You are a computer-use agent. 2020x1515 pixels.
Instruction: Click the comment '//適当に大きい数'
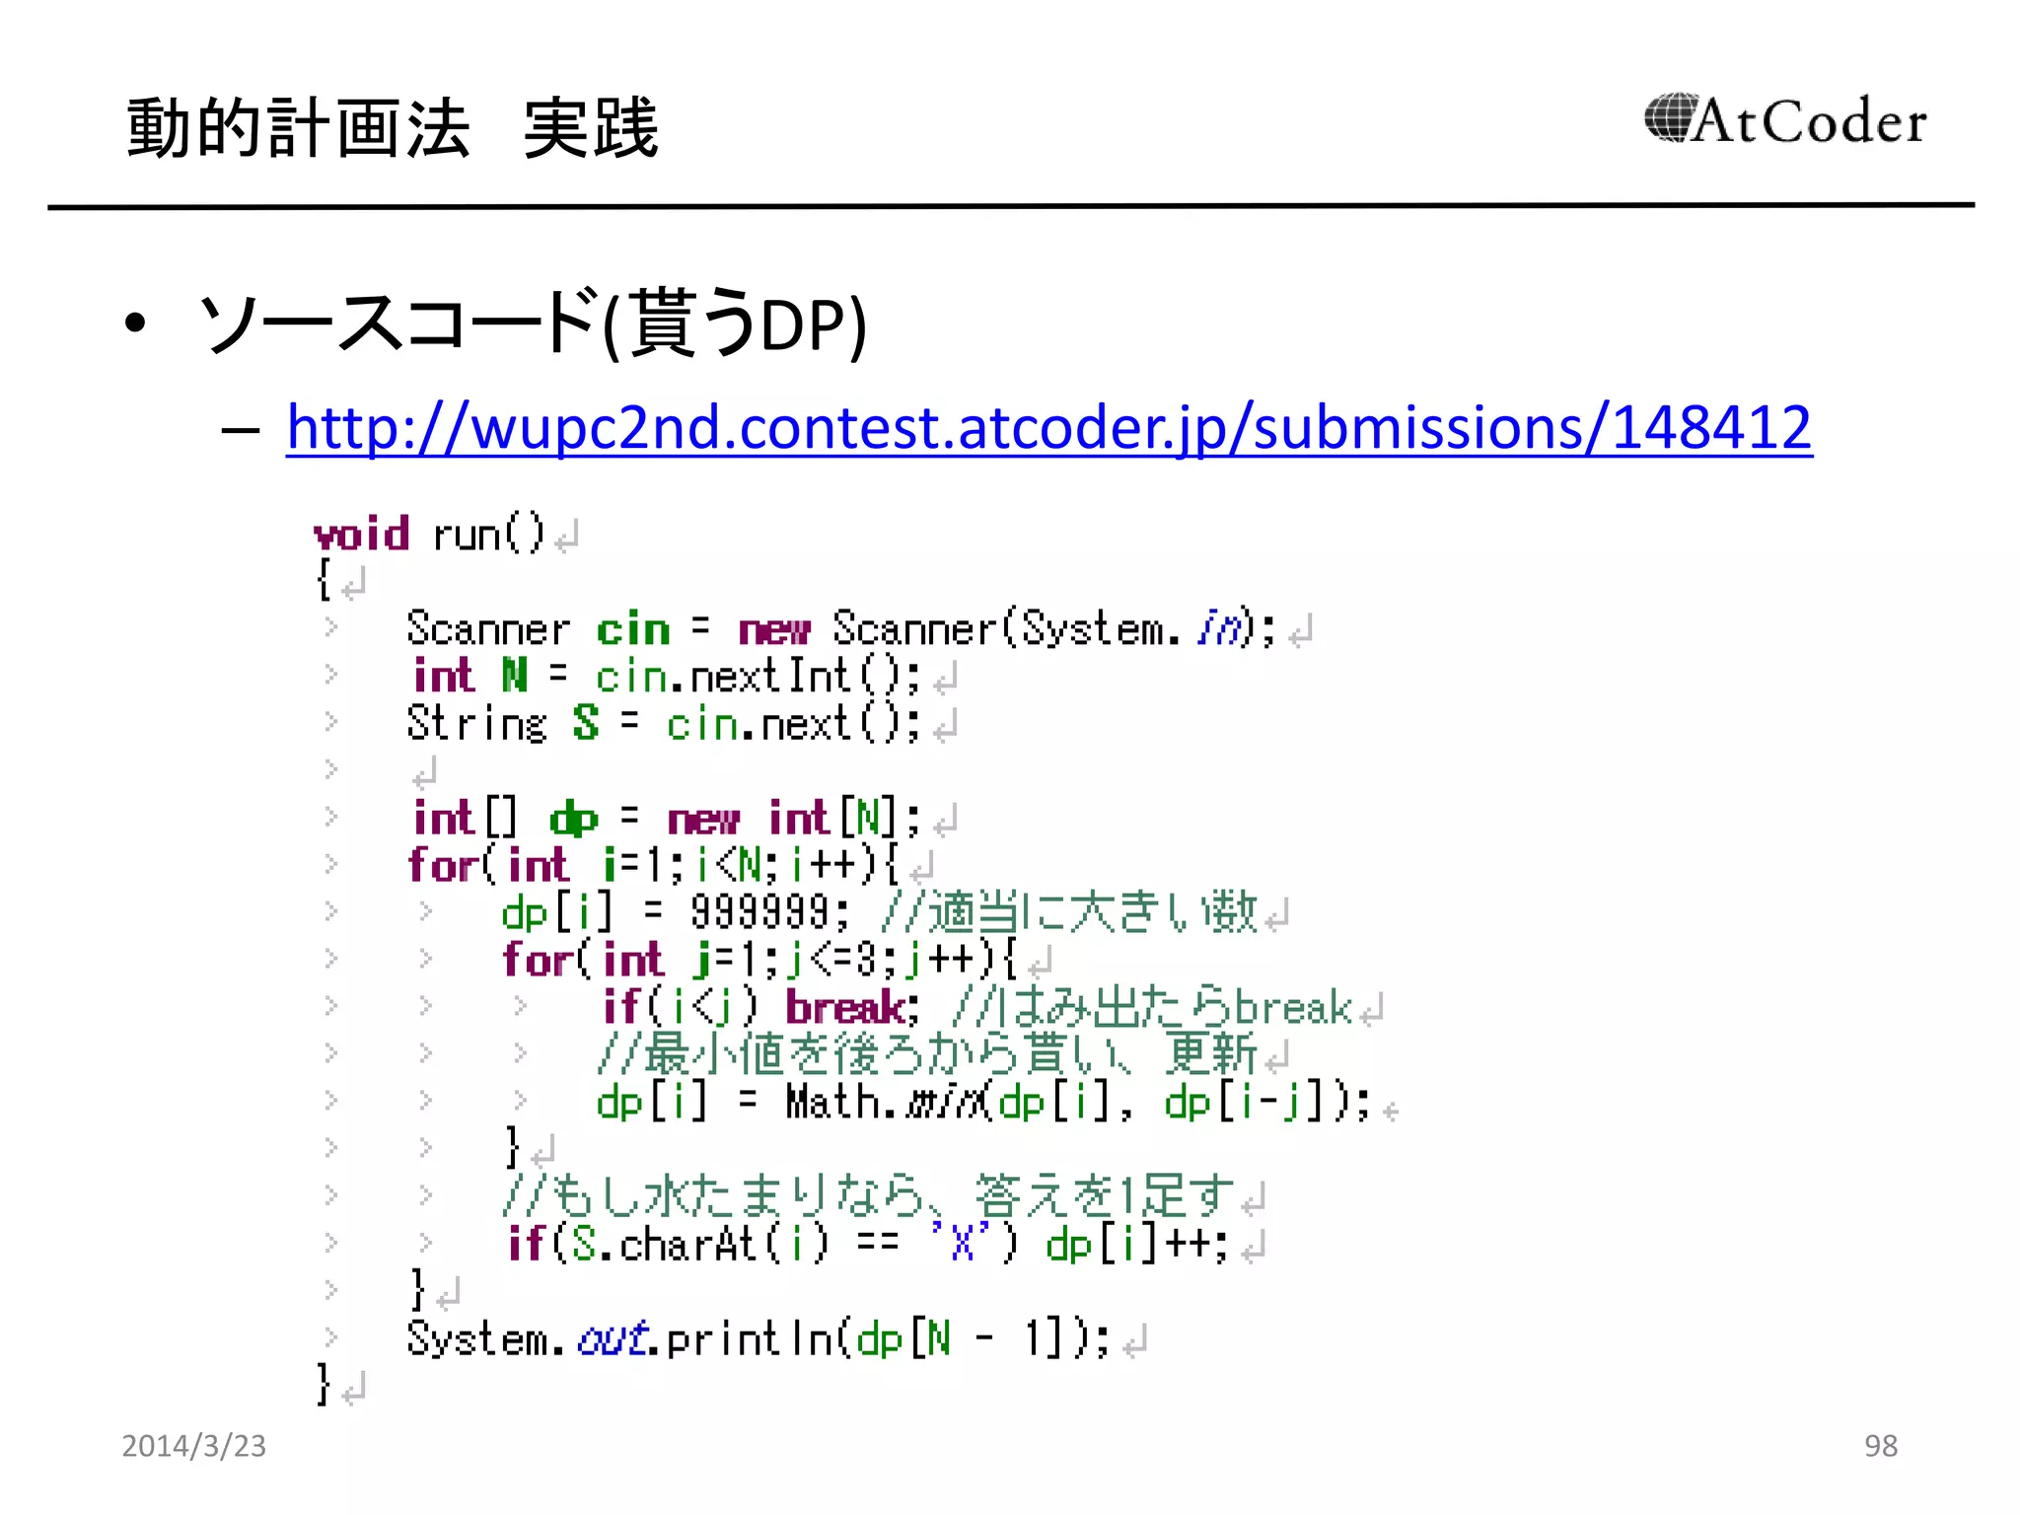point(1069,912)
